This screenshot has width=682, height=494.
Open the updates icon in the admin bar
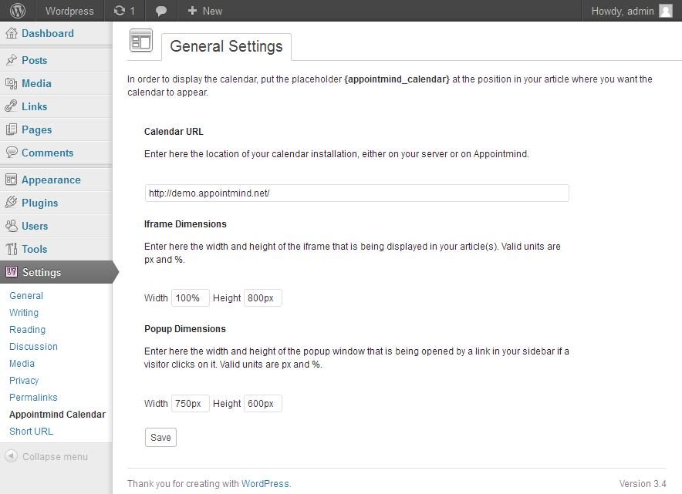coord(120,11)
